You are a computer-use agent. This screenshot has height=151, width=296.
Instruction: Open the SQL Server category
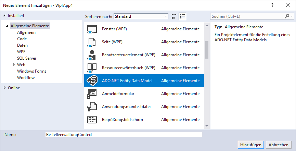[x=27, y=58]
